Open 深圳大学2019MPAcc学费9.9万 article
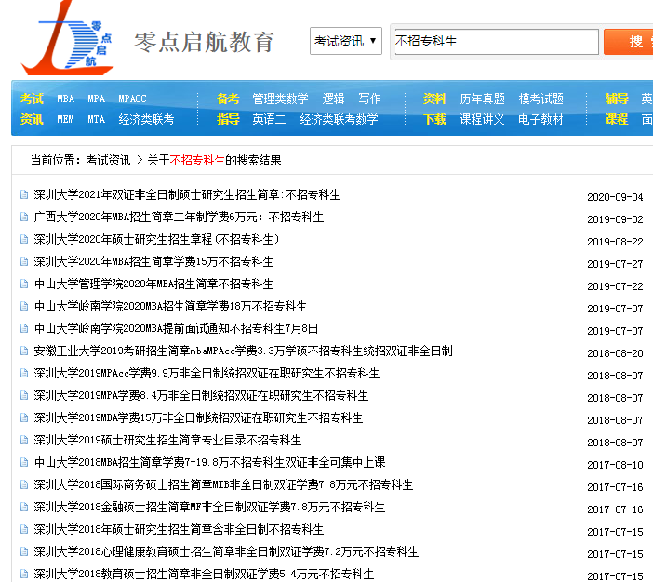 (207, 374)
